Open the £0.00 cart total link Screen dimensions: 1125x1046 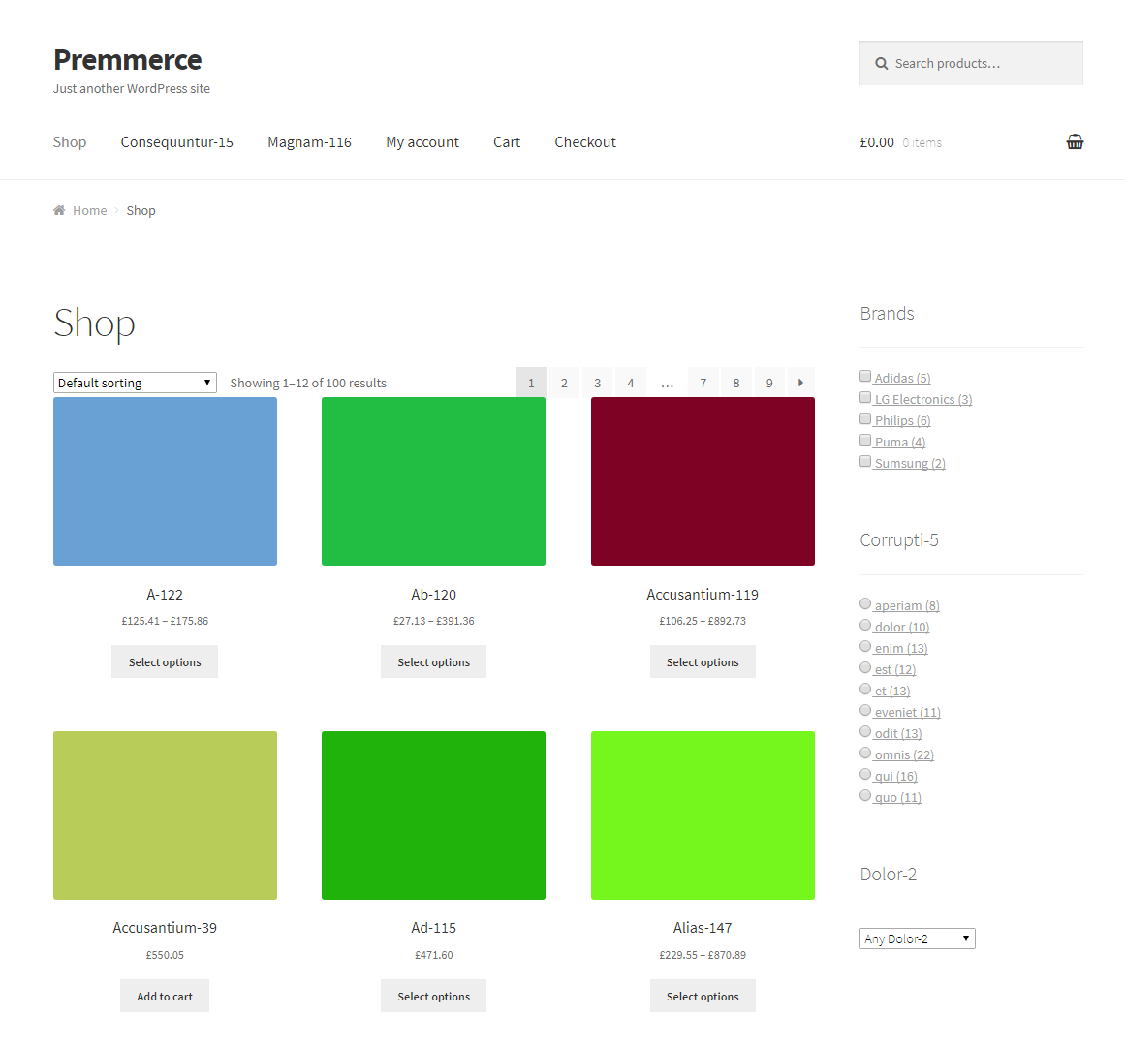[x=877, y=142]
